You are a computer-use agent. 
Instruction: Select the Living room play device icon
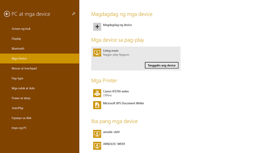click(x=97, y=53)
